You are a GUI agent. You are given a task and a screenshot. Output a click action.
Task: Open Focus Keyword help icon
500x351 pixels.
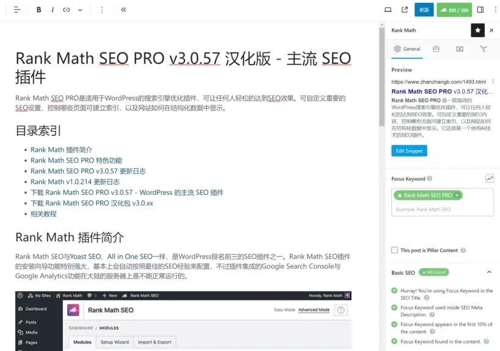pyautogui.click(x=430, y=179)
